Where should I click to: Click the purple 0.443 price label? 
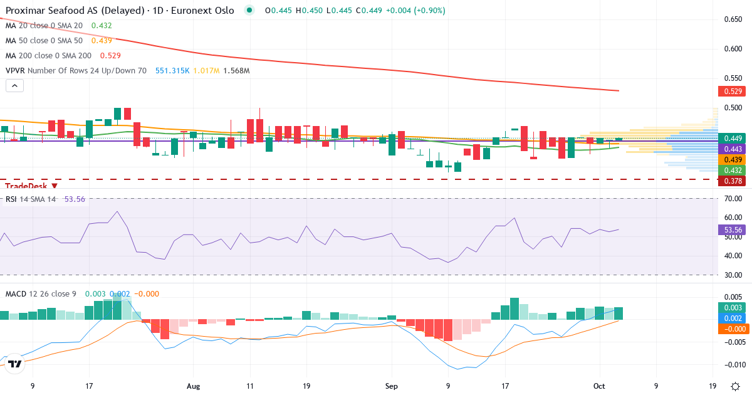click(732, 149)
